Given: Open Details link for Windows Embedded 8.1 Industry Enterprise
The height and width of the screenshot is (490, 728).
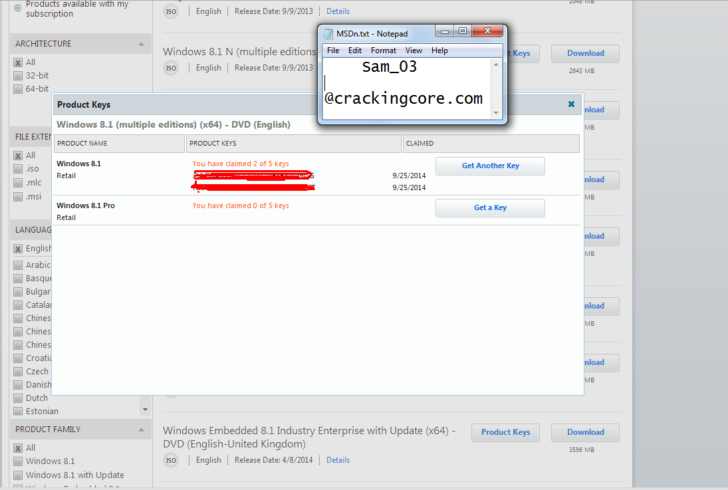Looking at the screenshot, I should pyautogui.click(x=338, y=460).
